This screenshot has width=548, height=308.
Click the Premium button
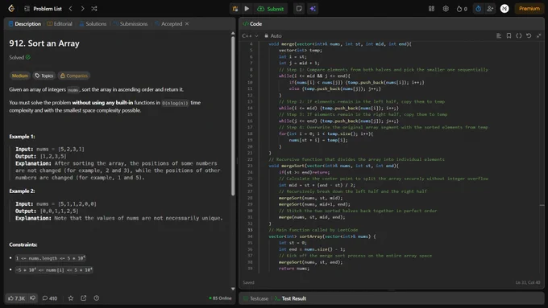point(529,9)
